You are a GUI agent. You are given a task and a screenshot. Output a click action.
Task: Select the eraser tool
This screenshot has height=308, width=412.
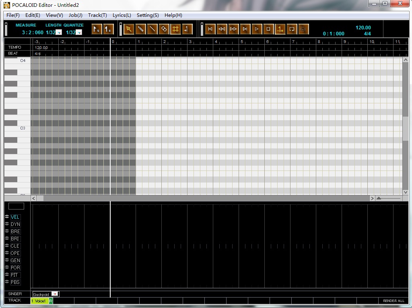click(164, 29)
